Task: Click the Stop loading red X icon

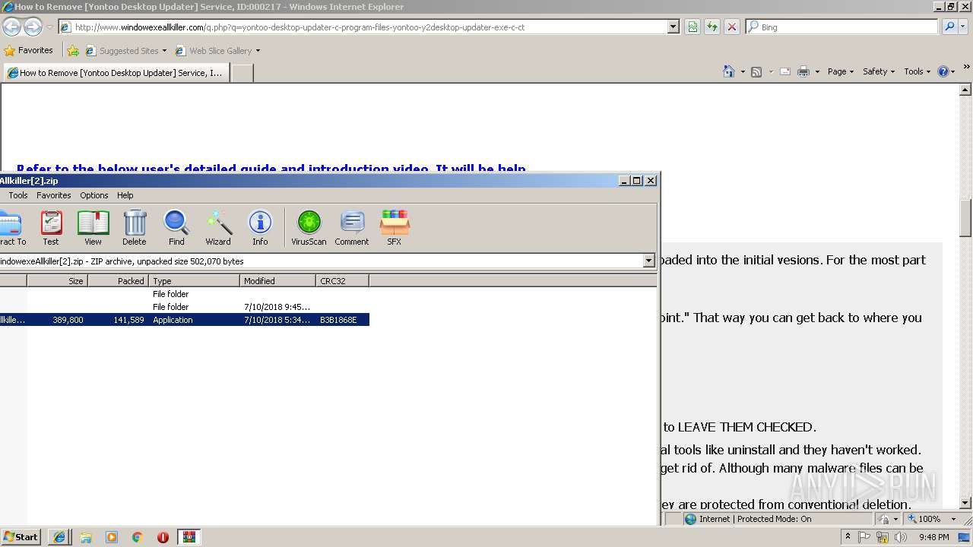Action: [732, 27]
